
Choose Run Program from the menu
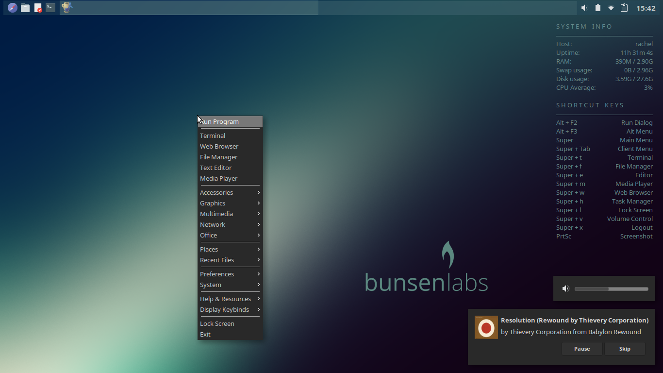point(230,121)
